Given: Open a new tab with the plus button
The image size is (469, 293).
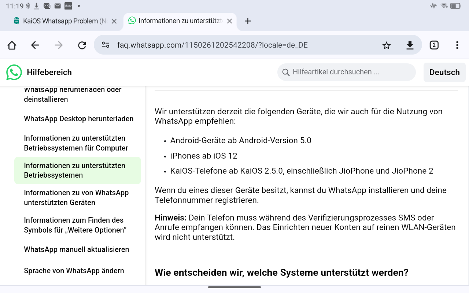Looking at the screenshot, I should pyautogui.click(x=248, y=21).
